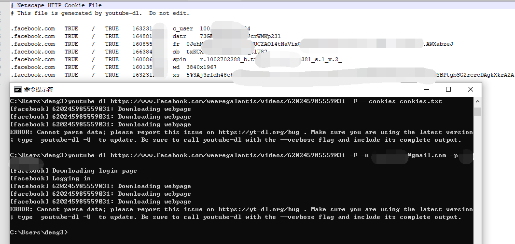Viewport: 515px width, 244px height.
Task: Click the r.1002702288_b.t spin cookie value
Action: (x=227, y=60)
